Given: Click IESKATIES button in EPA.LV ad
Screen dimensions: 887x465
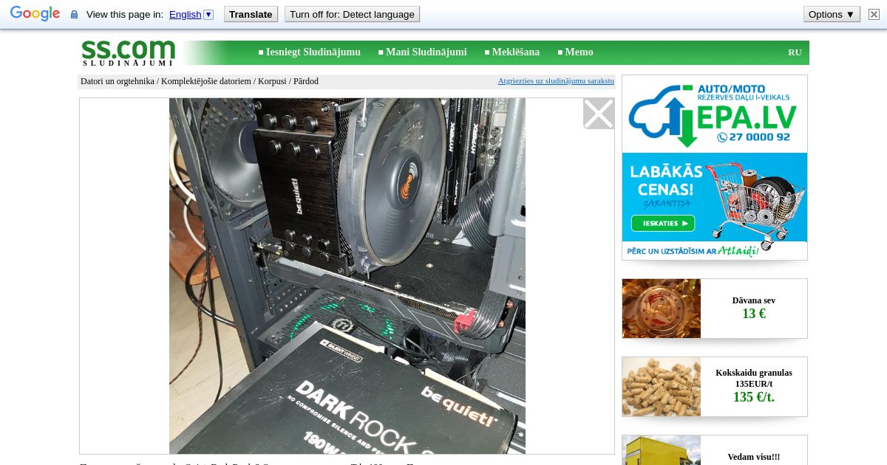Looking at the screenshot, I should coord(662,223).
